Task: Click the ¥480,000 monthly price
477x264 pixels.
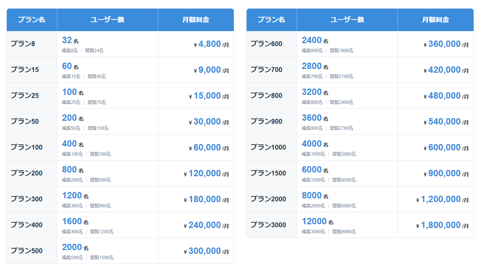Action: [x=444, y=96]
